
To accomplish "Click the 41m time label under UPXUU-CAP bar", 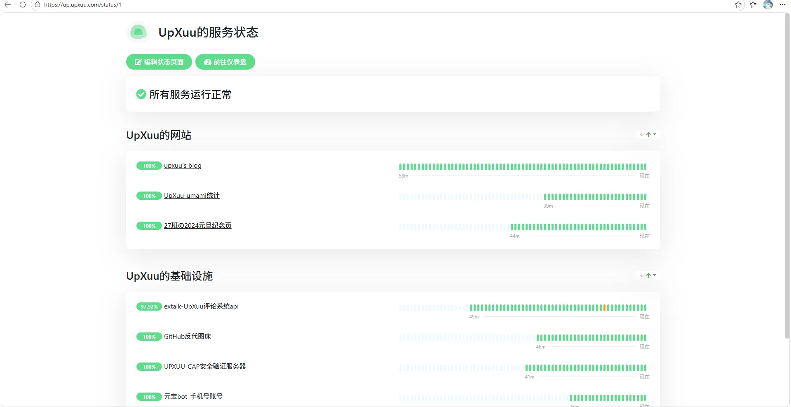I will [530, 377].
